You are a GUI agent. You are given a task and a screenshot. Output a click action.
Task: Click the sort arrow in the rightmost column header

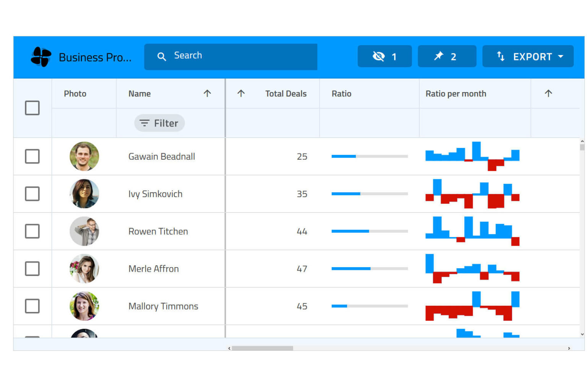[x=549, y=93]
